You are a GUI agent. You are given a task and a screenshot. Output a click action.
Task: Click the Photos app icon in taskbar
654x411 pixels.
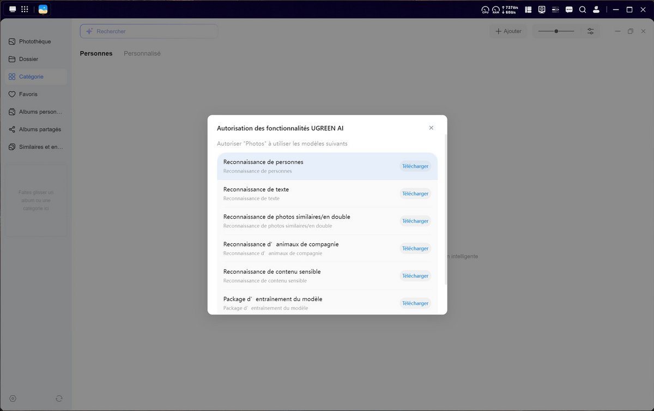(x=43, y=9)
